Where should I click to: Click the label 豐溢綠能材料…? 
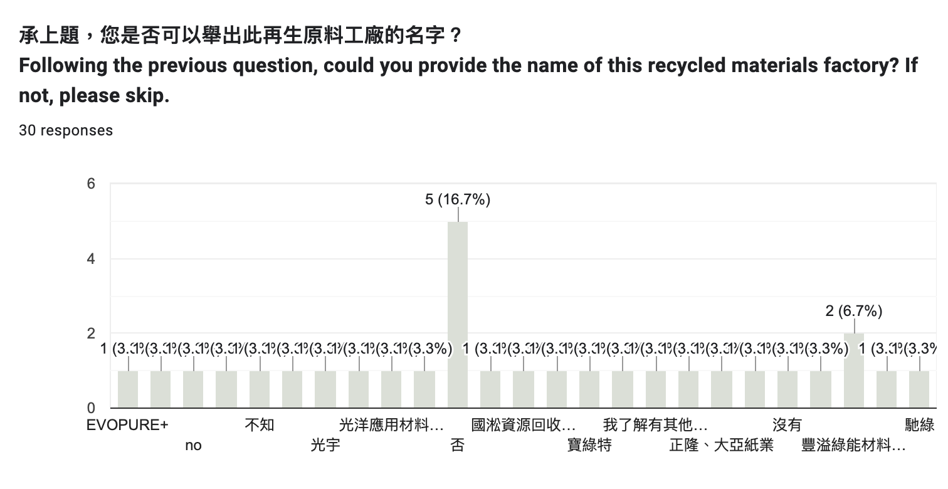tap(854, 446)
